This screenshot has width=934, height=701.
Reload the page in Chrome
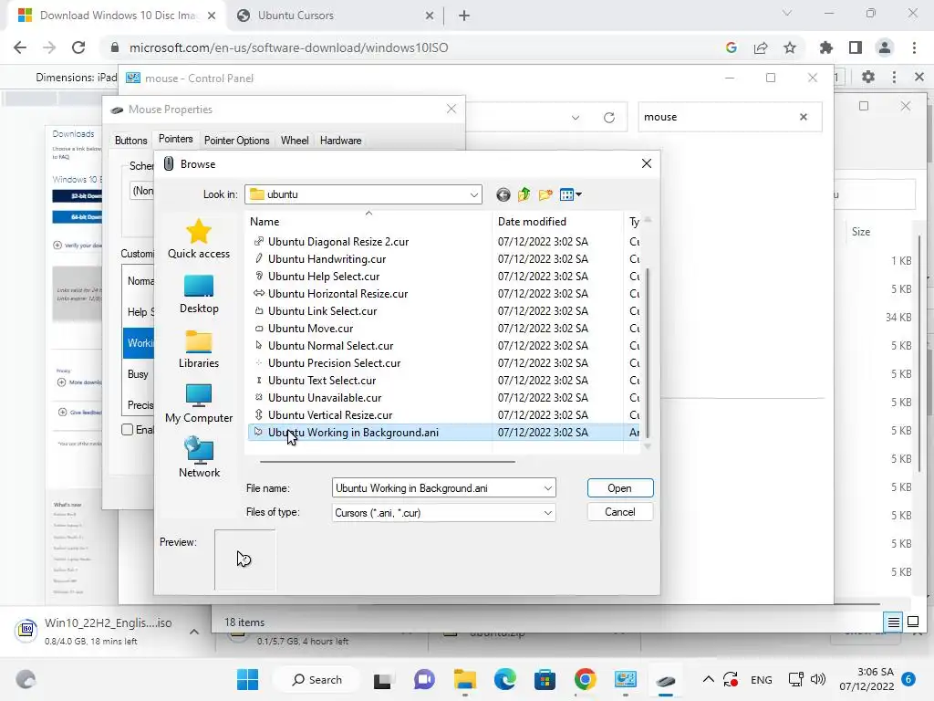(78, 47)
